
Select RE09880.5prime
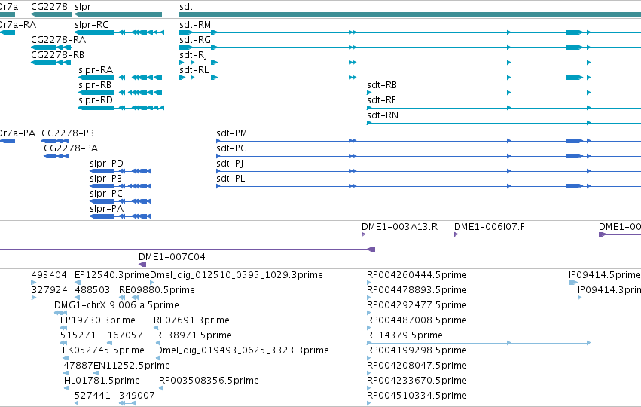click(157, 290)
